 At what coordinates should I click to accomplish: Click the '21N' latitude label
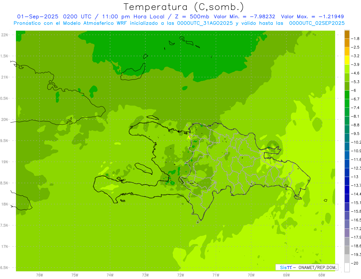point(5,77)
